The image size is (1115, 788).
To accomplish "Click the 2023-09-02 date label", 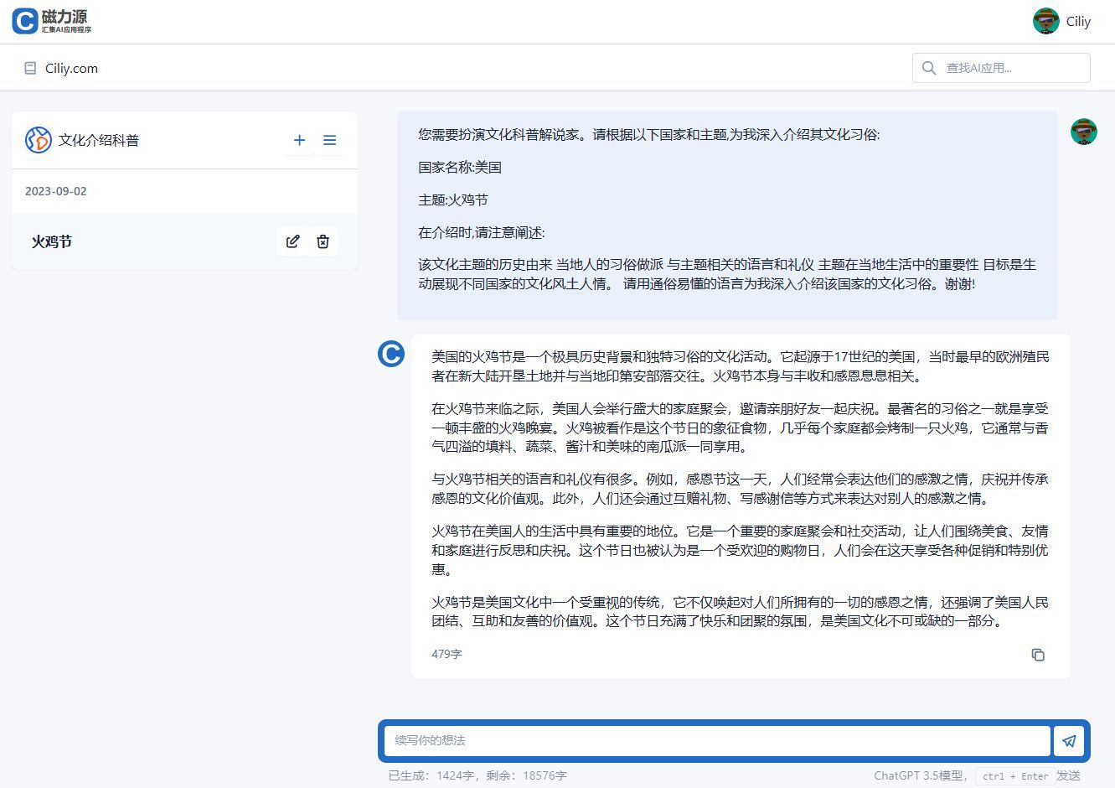I will [56, 191].
